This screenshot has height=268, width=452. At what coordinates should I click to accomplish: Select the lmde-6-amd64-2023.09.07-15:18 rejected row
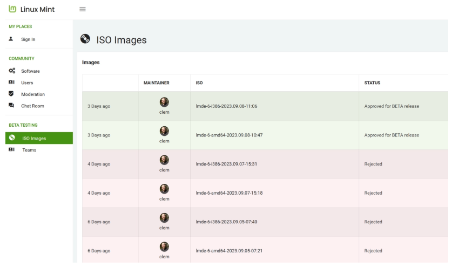265,193
